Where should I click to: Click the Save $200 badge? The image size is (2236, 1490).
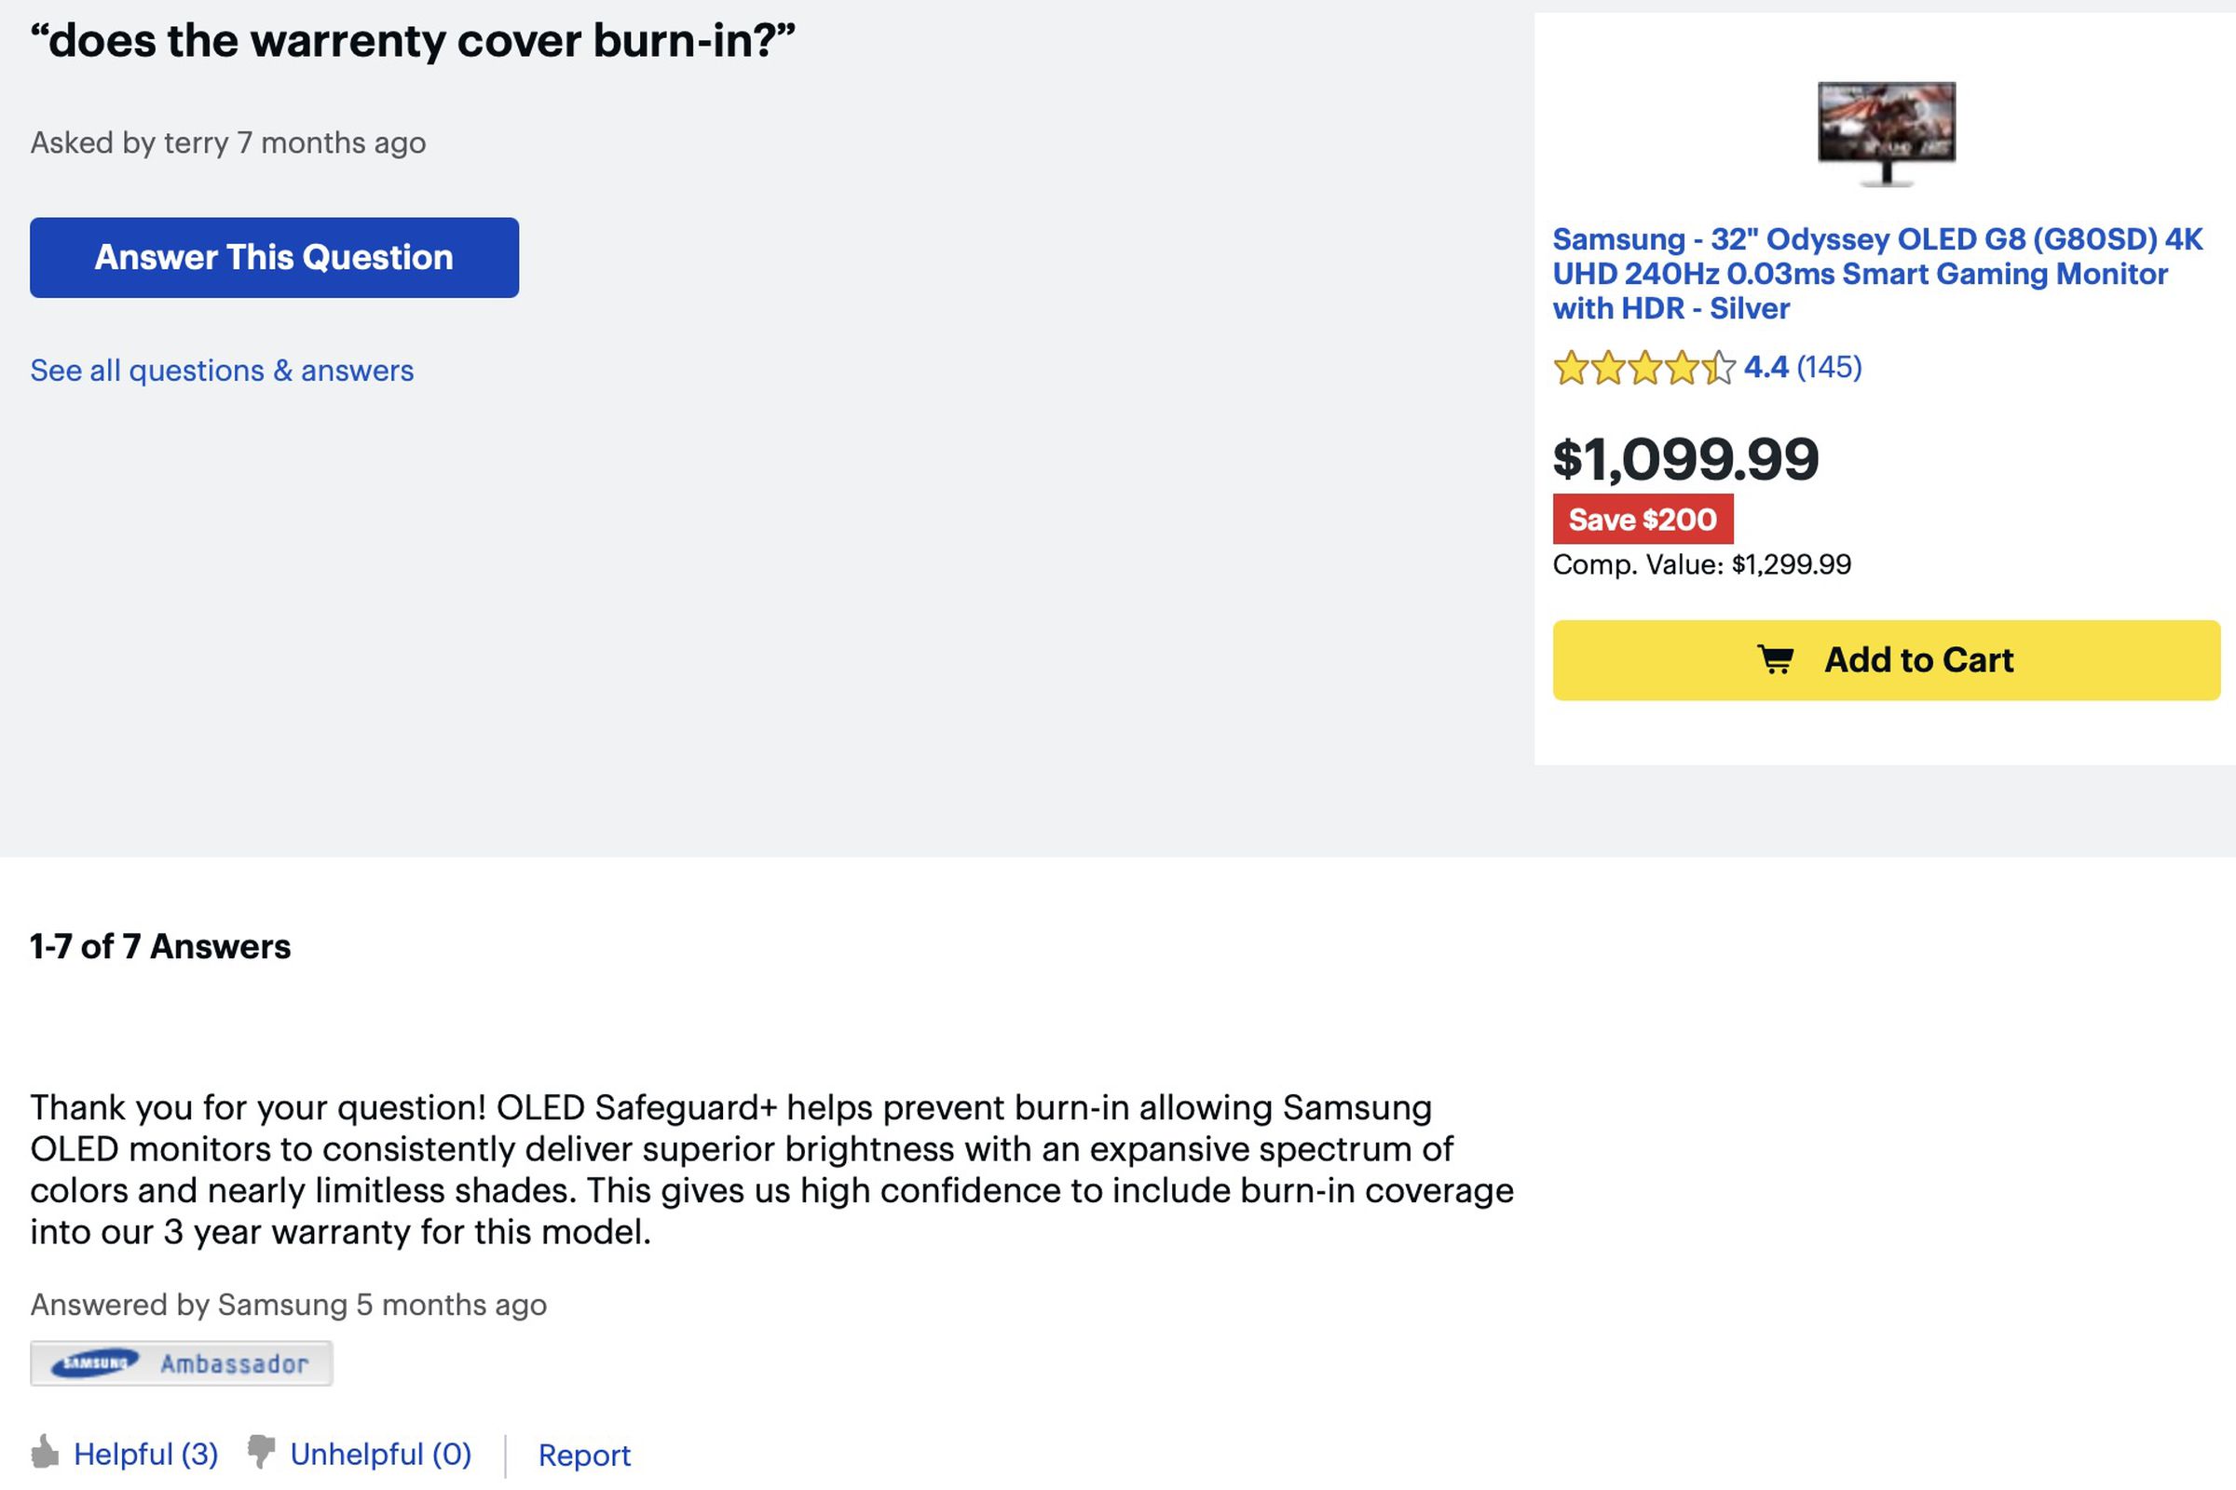click(1643, 519)
